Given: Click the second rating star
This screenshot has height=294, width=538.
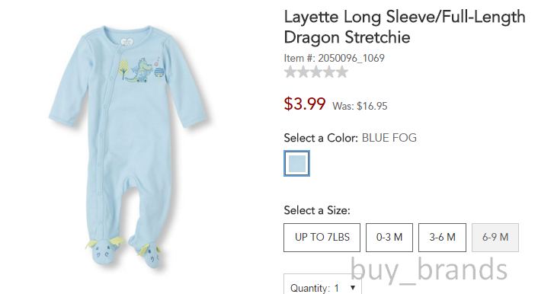Looking at the screenshot, I should 303,72.
